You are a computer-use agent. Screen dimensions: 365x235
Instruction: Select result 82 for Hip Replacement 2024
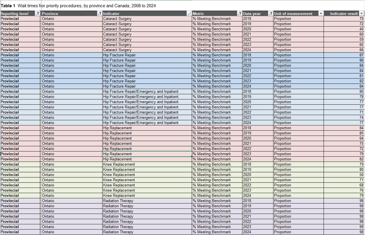(x=344, y=159)
